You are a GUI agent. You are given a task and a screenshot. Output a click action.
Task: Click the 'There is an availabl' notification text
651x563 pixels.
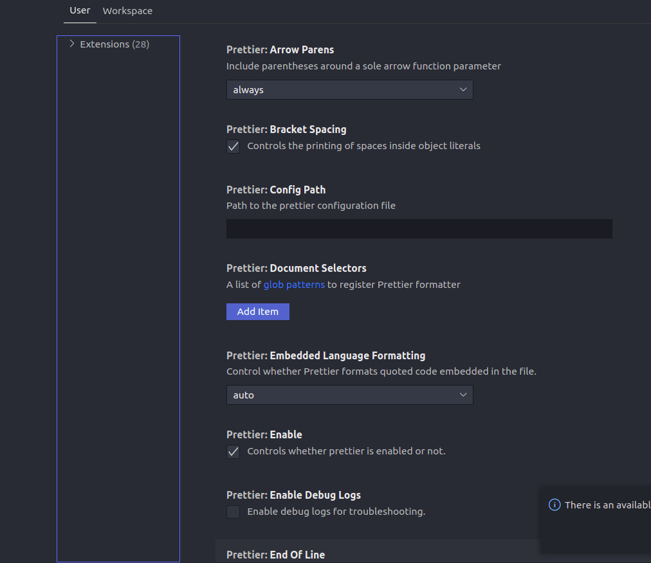click(x=608, y=505)
